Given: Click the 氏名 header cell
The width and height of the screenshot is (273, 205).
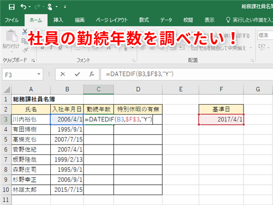Looking at the screenshot, I should coord(31,109).
